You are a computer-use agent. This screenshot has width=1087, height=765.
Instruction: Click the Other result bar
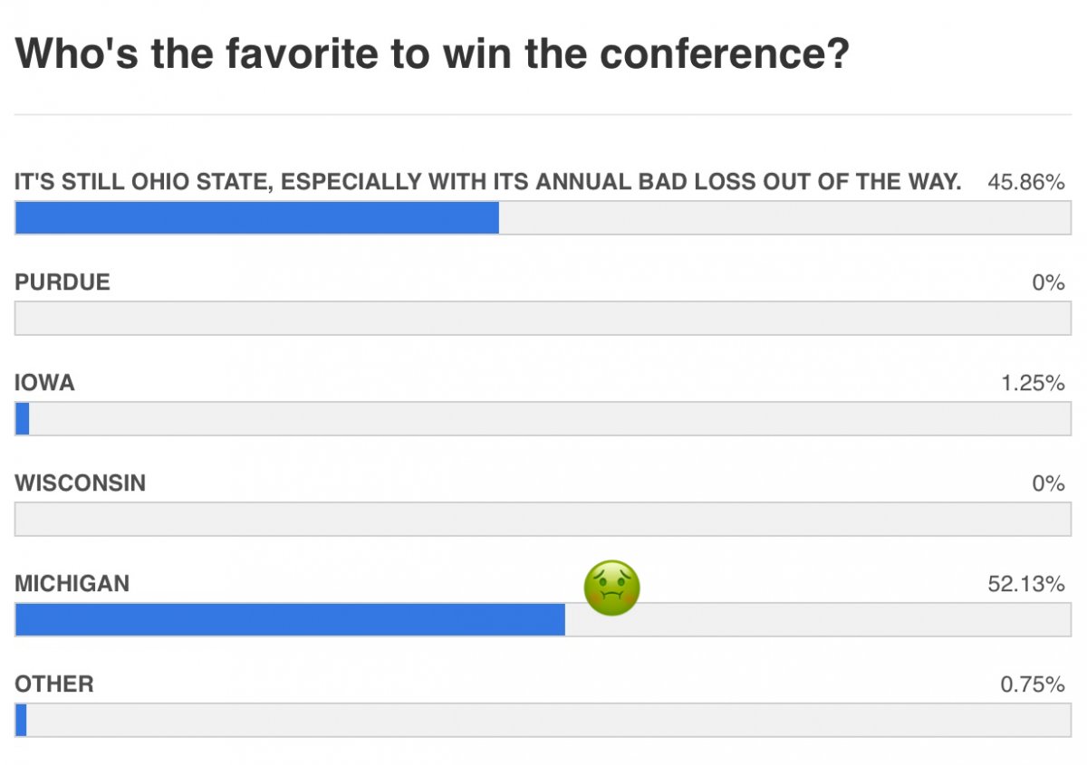click(x=543, y=720)
